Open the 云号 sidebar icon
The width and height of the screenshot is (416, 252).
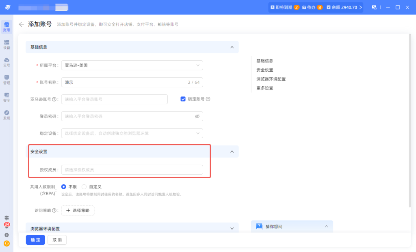pos(6,62)
